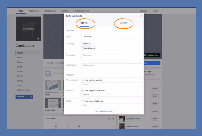
Task: Open the Public Figure subcategory dropdown
Action: click(x=89, y=48)
